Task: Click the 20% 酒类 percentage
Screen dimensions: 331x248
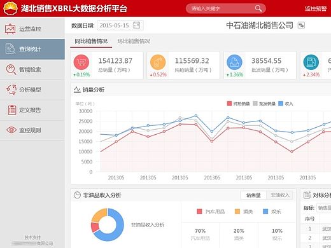Action: point(239,231)
